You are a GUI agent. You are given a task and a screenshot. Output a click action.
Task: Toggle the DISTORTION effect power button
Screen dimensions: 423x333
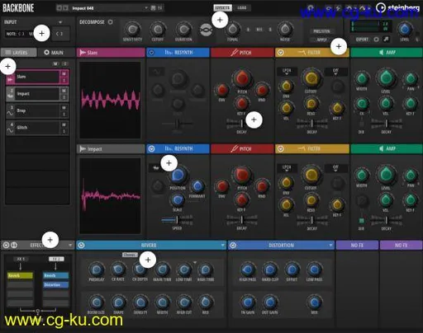point(233,245)
